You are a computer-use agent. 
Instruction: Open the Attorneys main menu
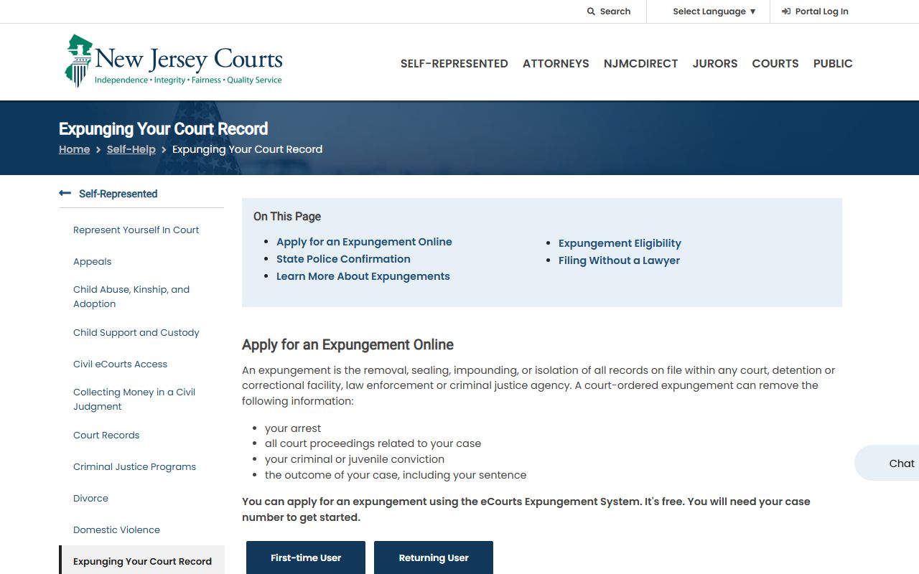(556, 63)
